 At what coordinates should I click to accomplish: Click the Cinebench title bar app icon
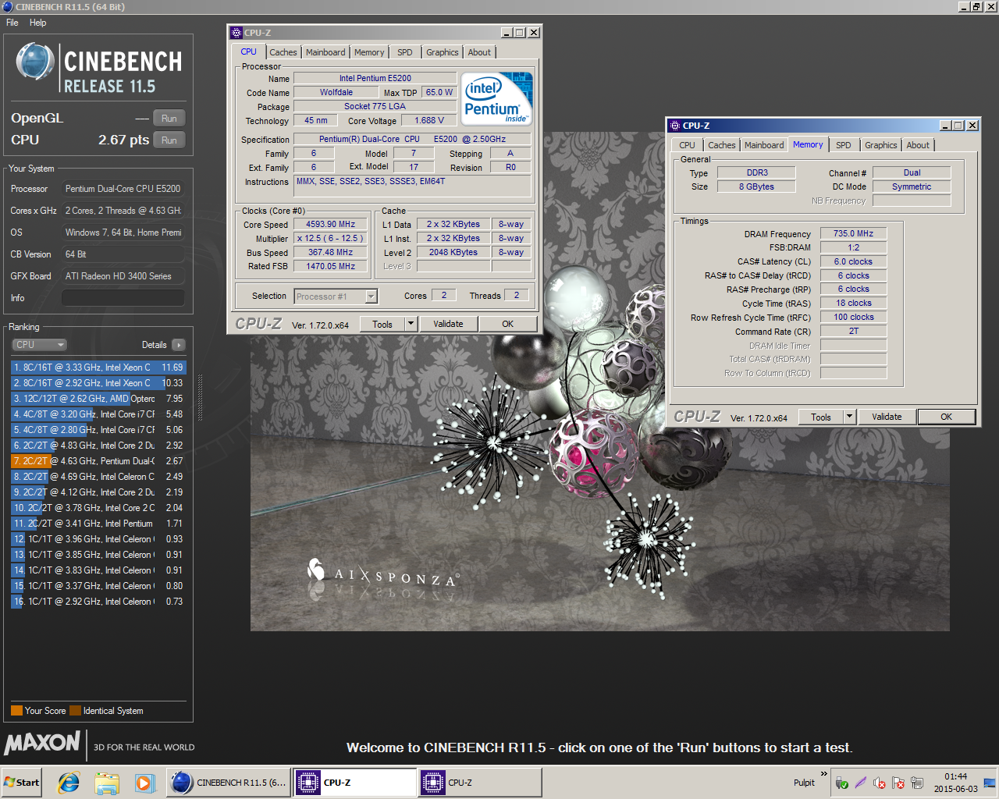7,6
